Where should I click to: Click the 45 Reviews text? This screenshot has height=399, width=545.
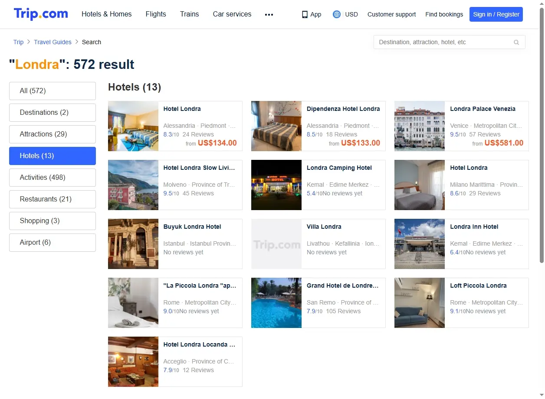[x=198, y=193]
